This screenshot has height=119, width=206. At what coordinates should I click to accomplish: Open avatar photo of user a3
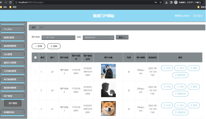tap(108, 71)
